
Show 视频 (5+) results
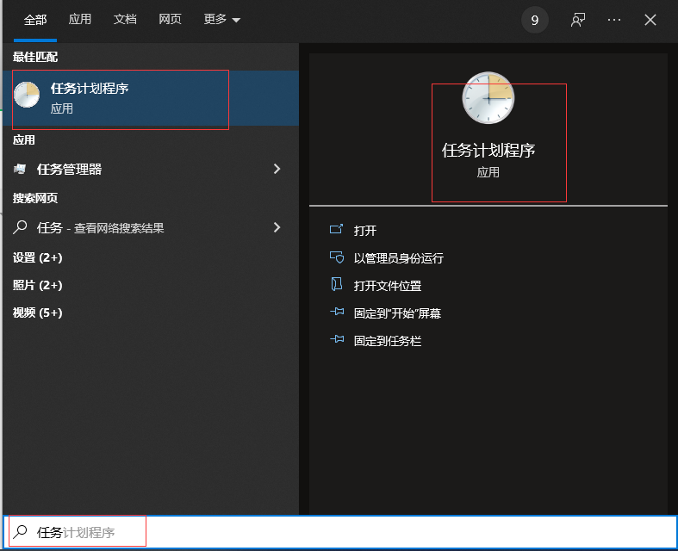point(38,313)
